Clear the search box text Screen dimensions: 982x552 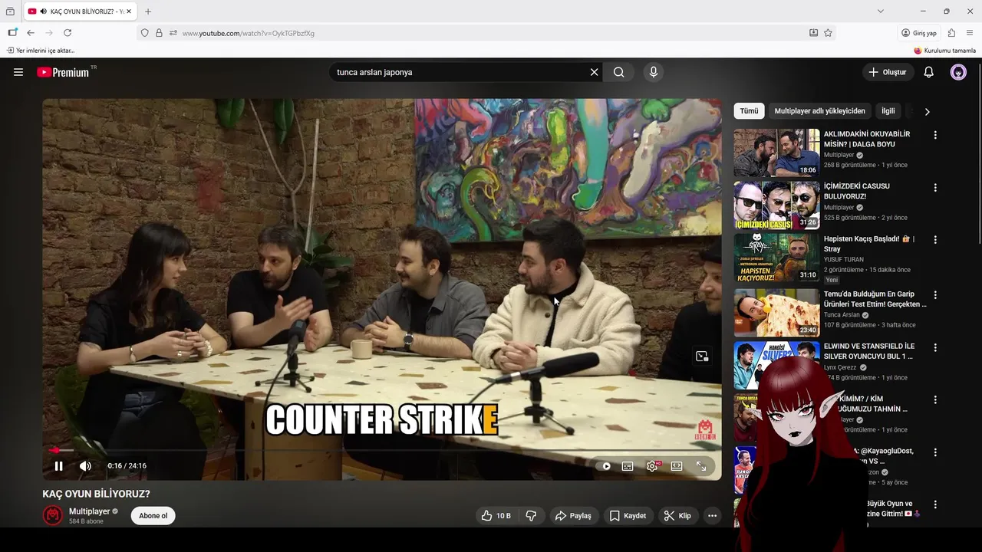coord(594,72)
